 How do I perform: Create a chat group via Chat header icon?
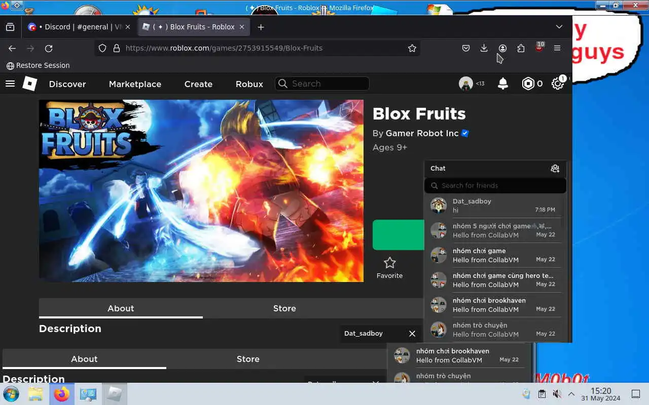pos(555,169)
